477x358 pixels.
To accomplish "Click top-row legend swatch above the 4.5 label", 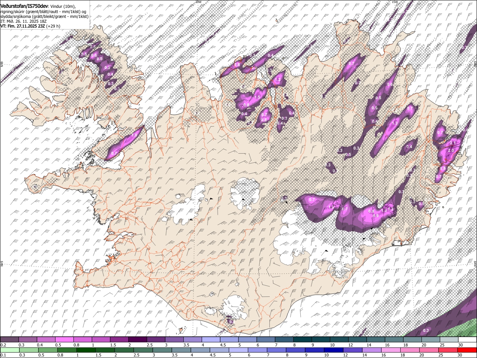I will [x=229, y=340].
